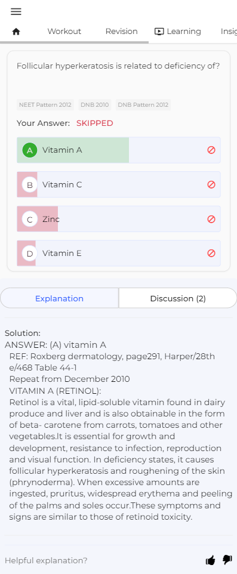Click the DNB Pattern 2012 tag

pos(143,104)
